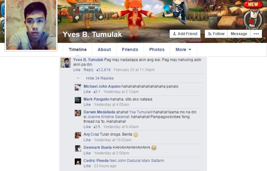Click the Add Friend button
Screen dimensions: 267x171
click(x=185, y=34)
